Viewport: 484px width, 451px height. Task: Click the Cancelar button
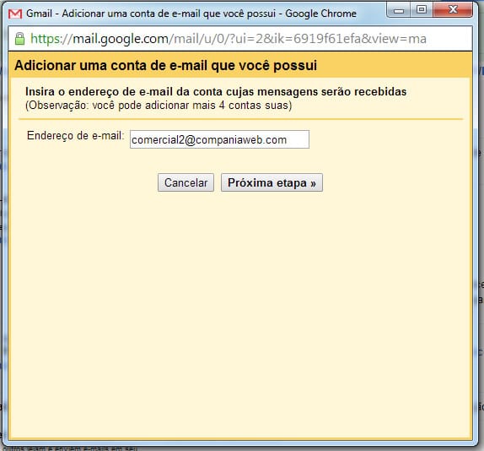click(x=186, y=182)
